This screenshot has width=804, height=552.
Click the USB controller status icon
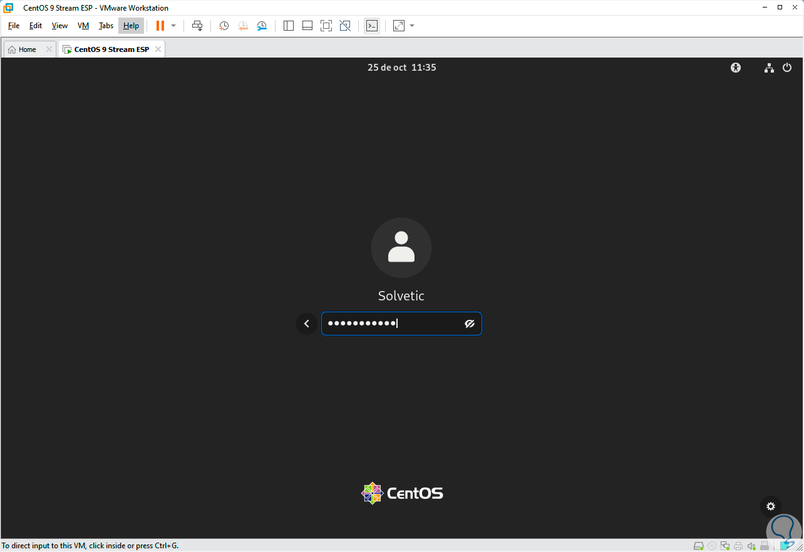point(765,546)
